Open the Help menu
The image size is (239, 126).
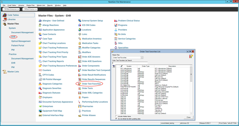click(x=65, y=5)
